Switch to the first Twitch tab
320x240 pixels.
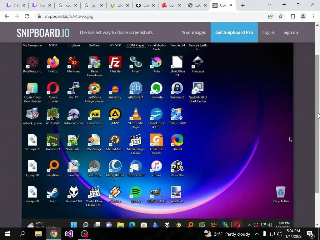coord(15,5)
